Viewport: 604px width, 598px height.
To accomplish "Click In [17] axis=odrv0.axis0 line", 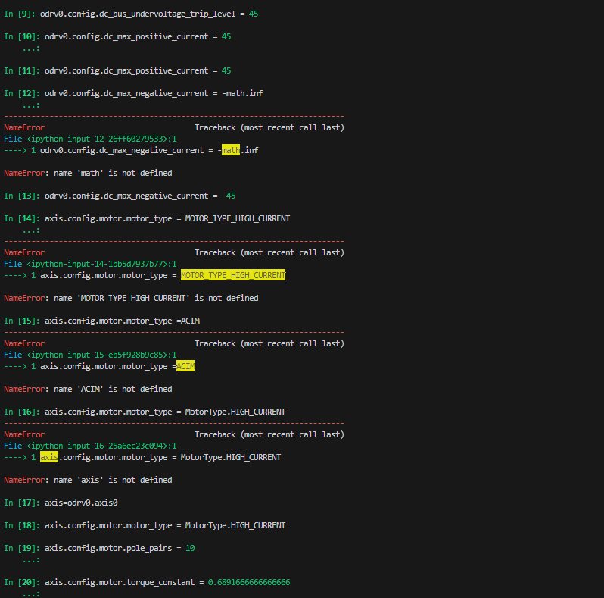I will [61, 503].
